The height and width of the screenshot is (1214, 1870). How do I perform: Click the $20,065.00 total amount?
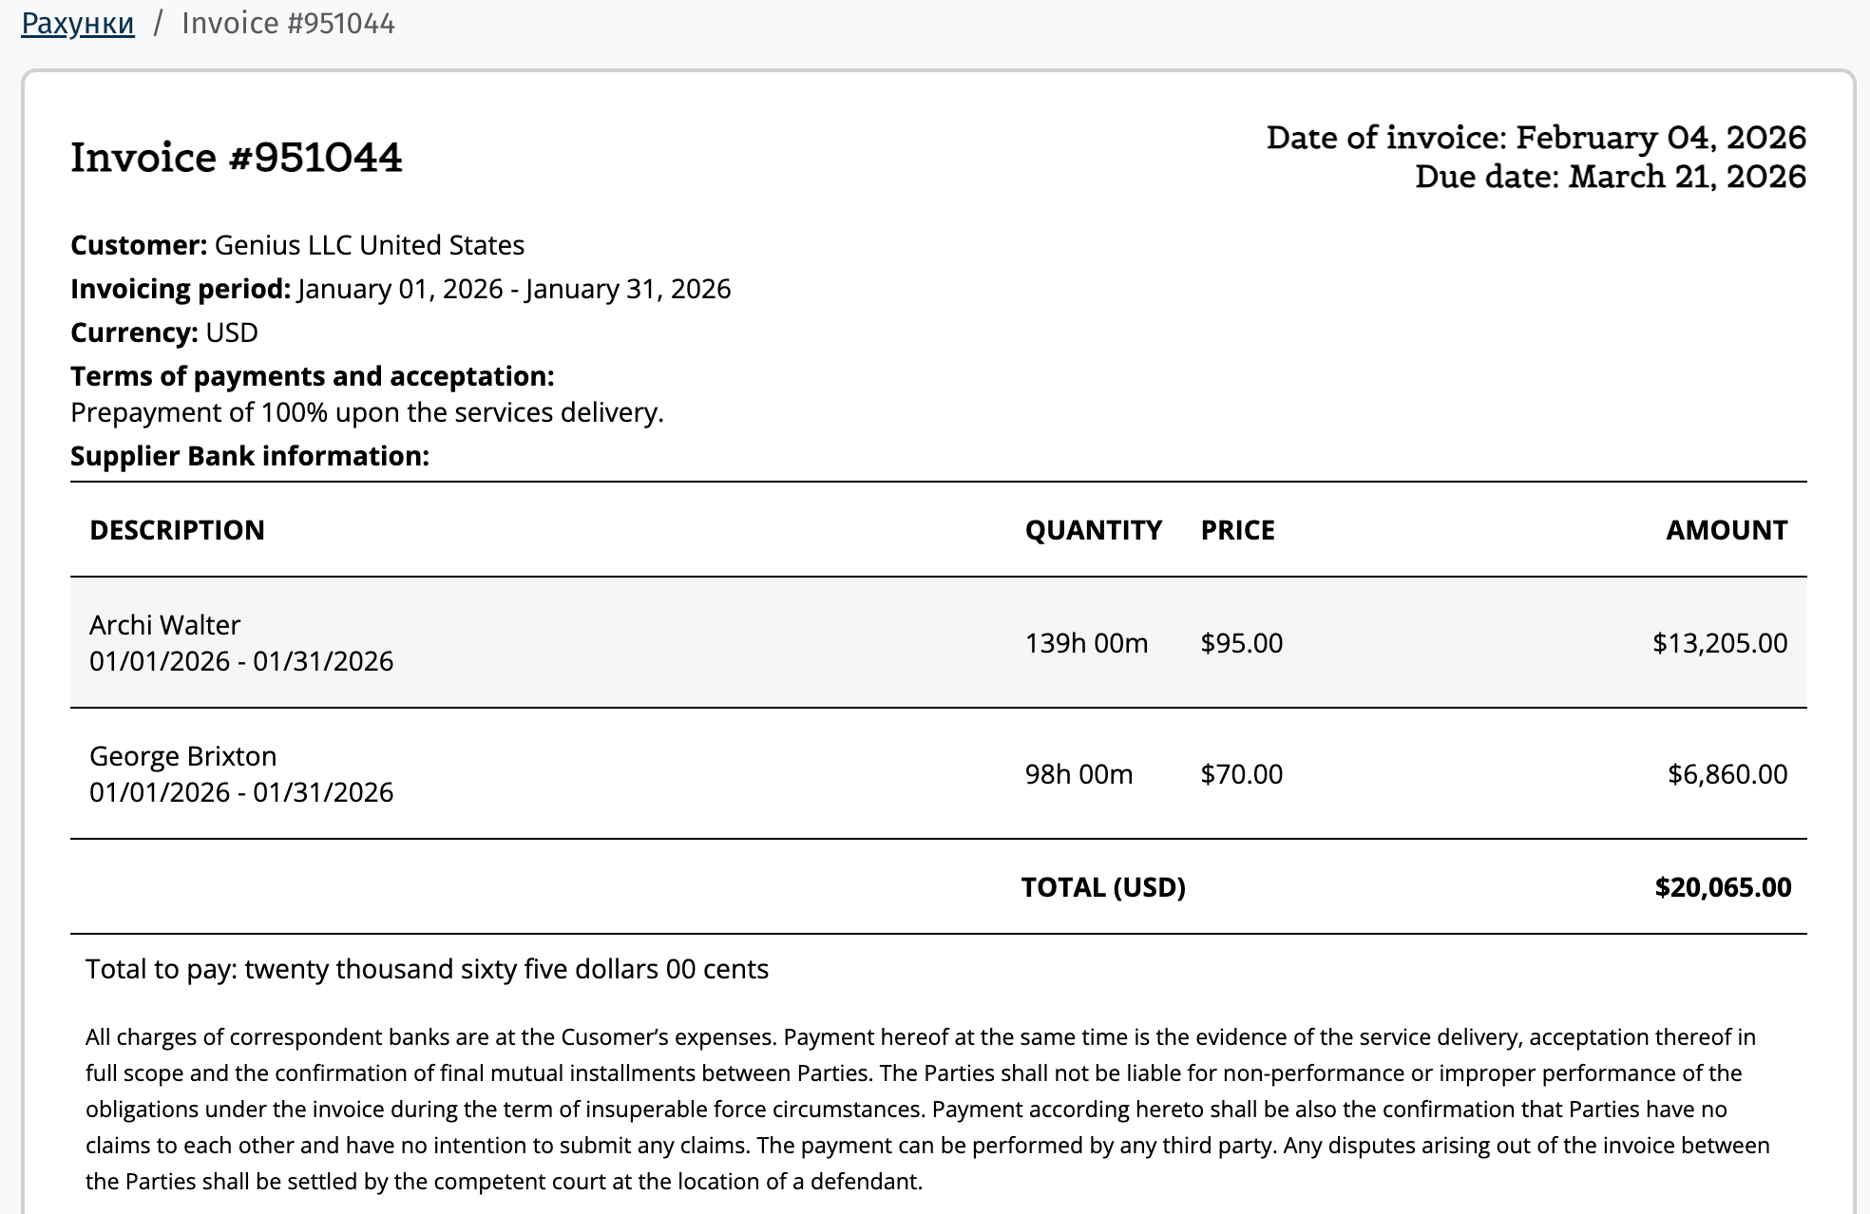click(1723, 887)
